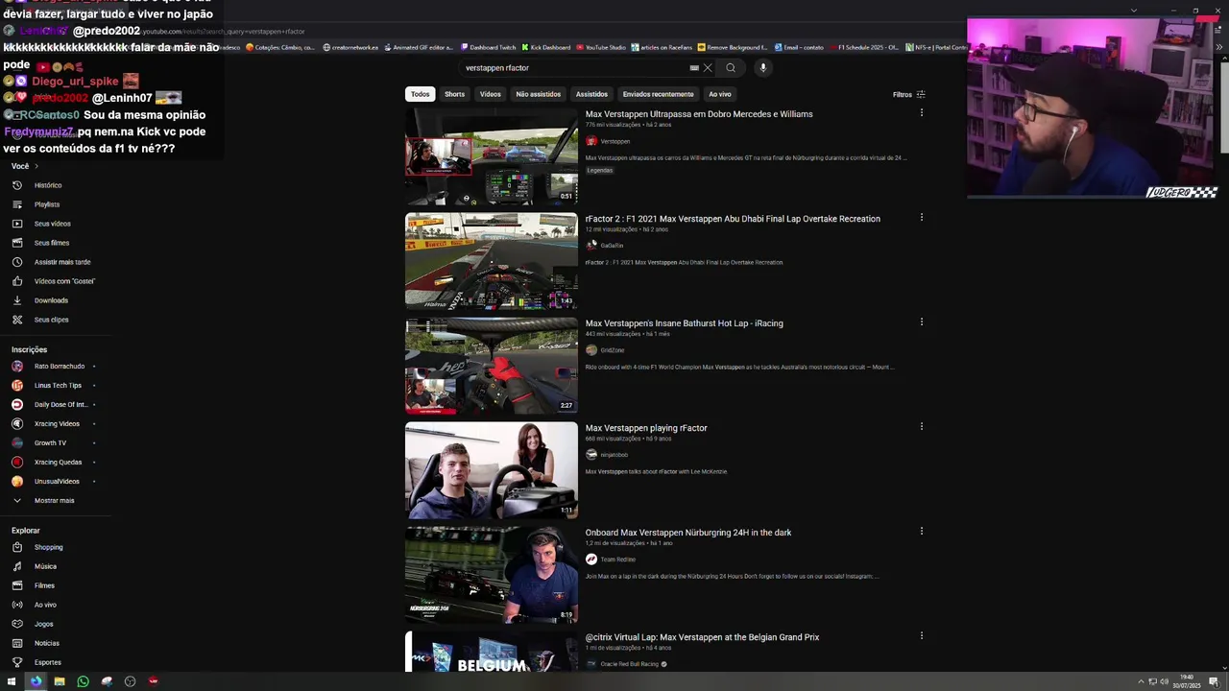This screenshot has height=691, width=1229.
Task: Open Seus clipes
Action: pyautogui.click(x=51, y=320)
